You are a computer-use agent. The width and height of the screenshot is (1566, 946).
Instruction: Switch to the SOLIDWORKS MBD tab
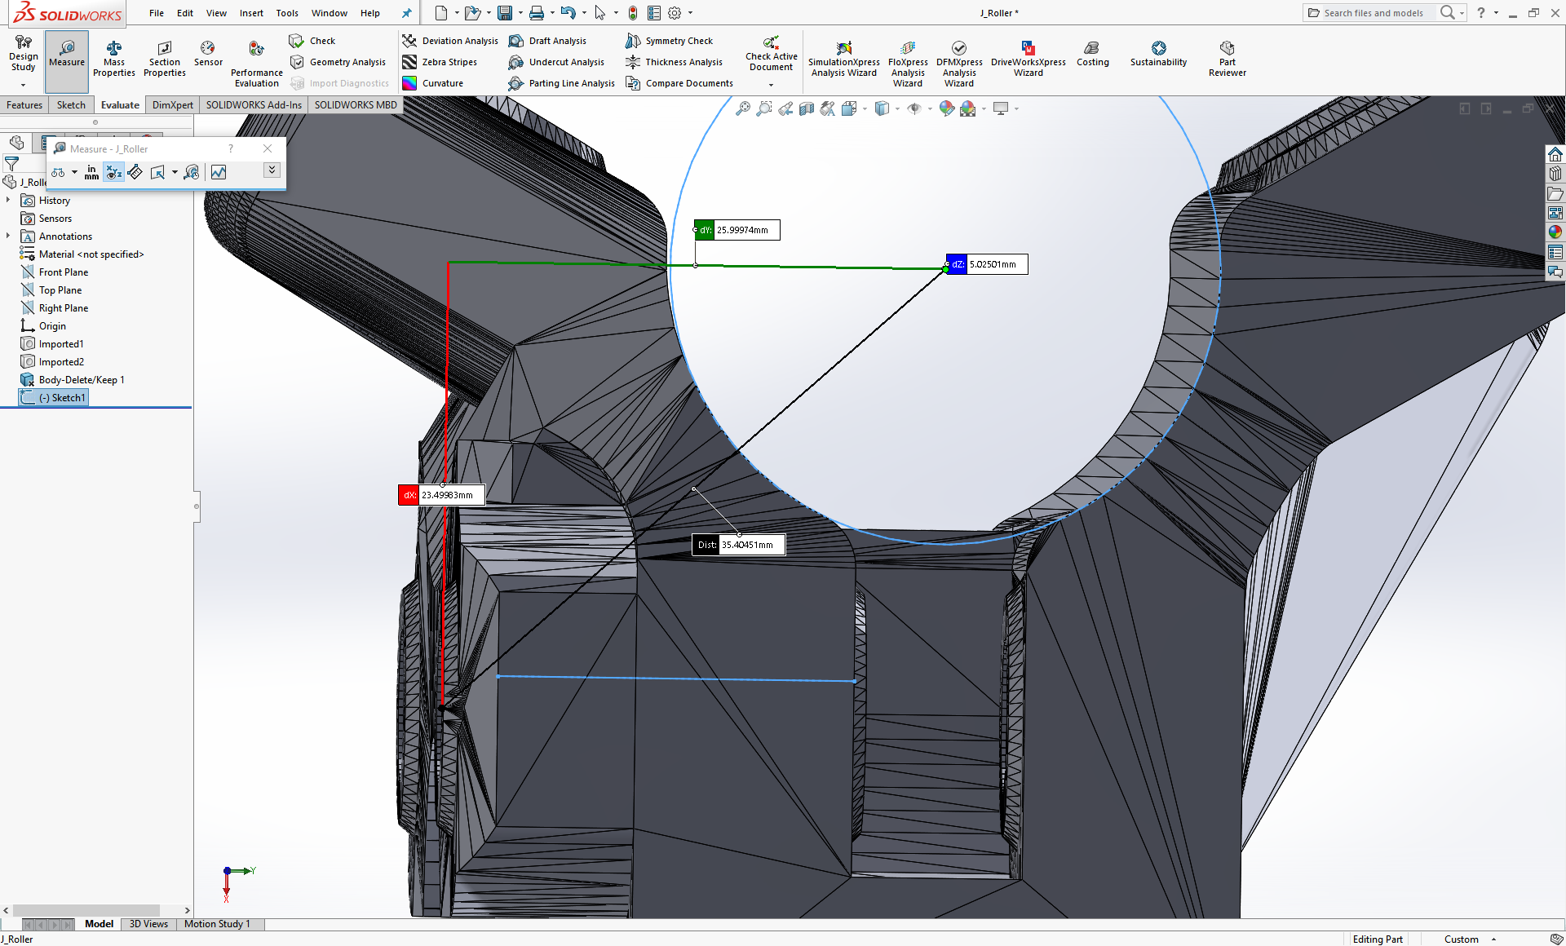pos(356,104)
